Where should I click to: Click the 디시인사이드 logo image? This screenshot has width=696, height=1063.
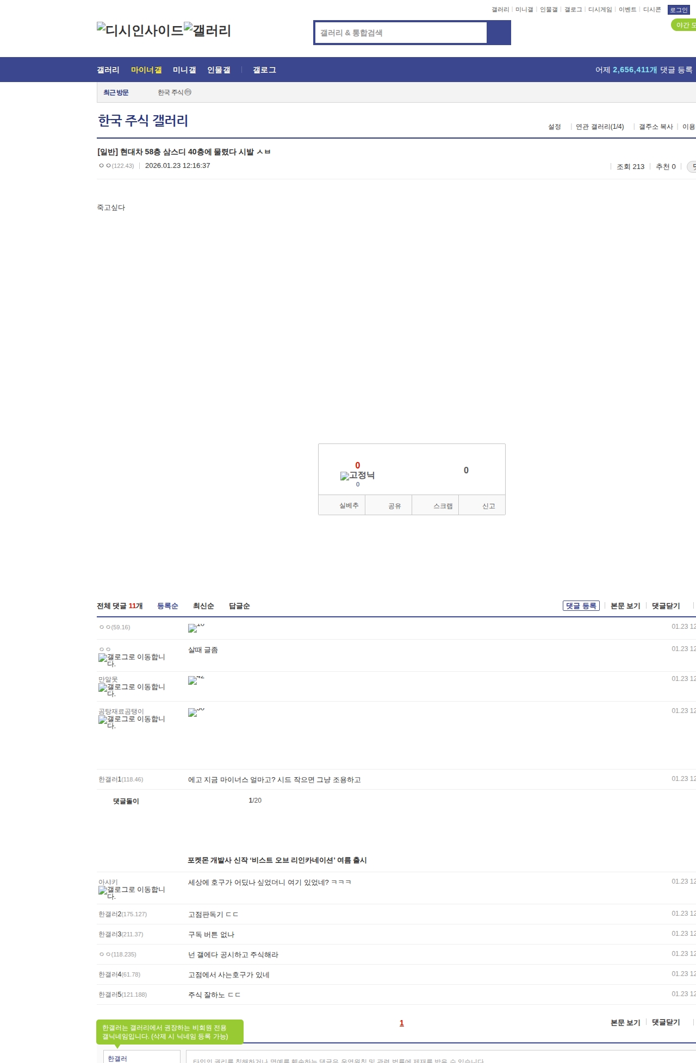[x=140, y=30]
